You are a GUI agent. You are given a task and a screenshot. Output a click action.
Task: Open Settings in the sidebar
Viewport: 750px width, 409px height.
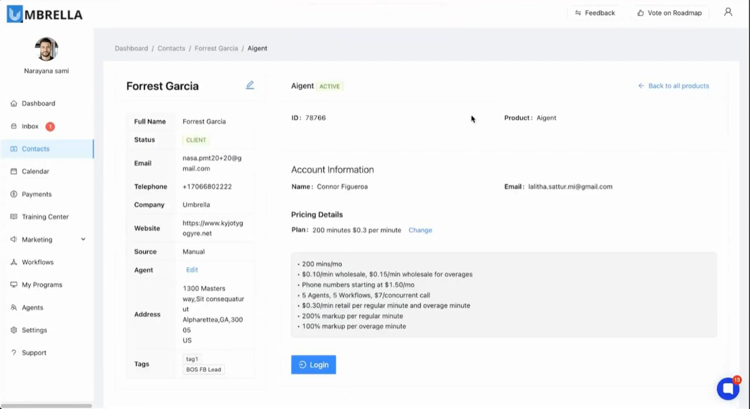(34, 330)
